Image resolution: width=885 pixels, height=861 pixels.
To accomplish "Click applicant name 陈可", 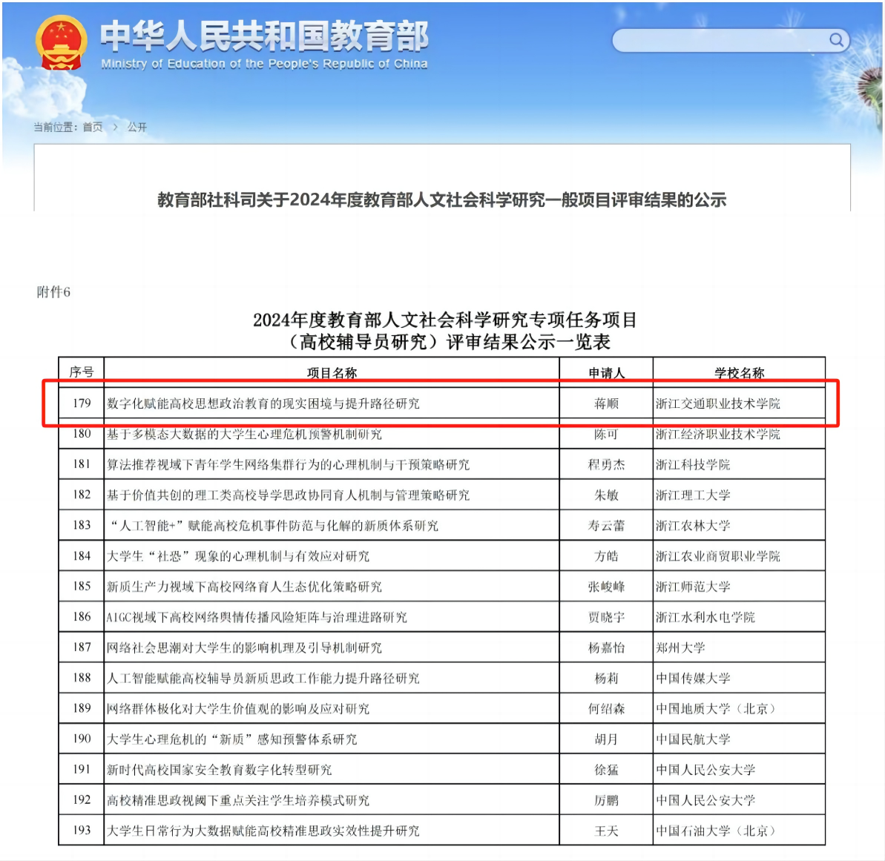I will point(606,434).
